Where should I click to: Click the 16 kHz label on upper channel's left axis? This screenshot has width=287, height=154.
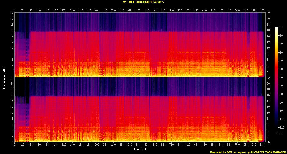tap(12, 30)
